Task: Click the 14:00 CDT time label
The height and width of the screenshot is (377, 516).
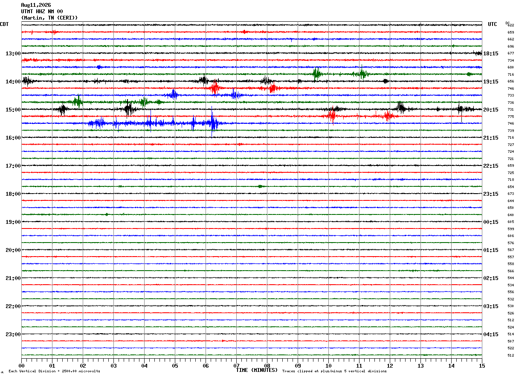Action: point(13,82)
